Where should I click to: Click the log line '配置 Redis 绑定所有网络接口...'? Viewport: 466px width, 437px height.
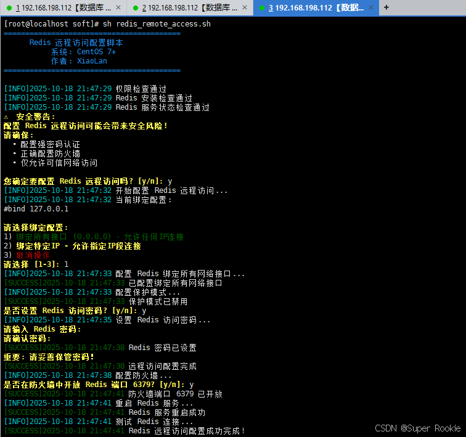(180, 274)
